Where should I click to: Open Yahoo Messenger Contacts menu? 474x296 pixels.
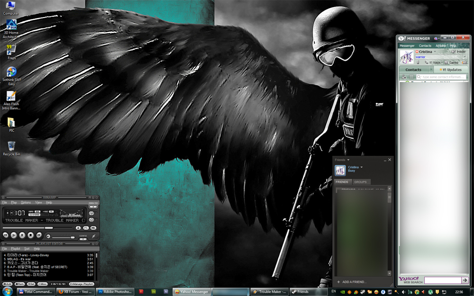click(x=425, y=45)
